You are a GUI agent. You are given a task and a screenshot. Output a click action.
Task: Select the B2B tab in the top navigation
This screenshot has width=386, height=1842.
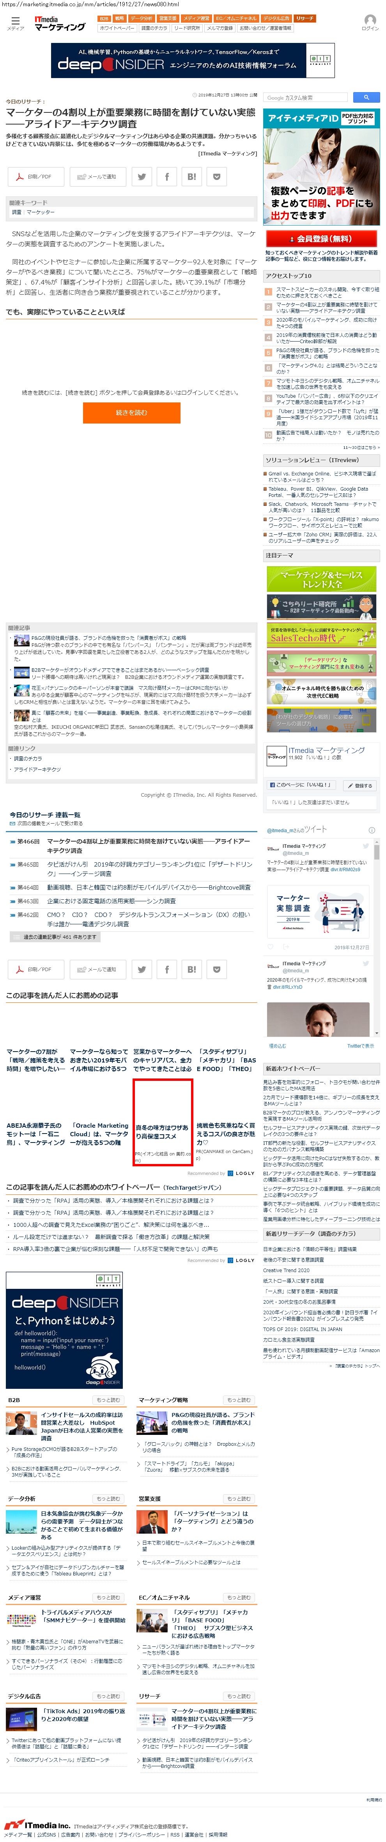[104, 19]
